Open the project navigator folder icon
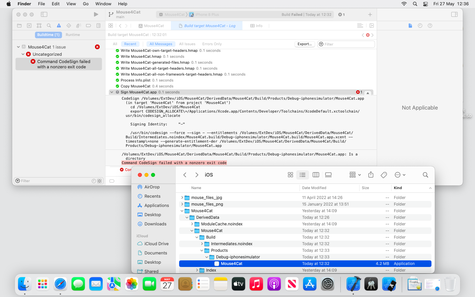The image size is (475, 297). click(19, 26)
